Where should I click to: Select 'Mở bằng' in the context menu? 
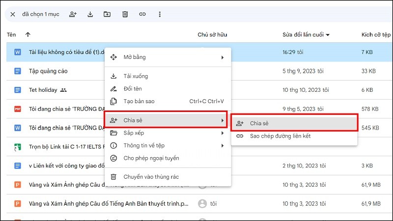(x=168, y=57)
